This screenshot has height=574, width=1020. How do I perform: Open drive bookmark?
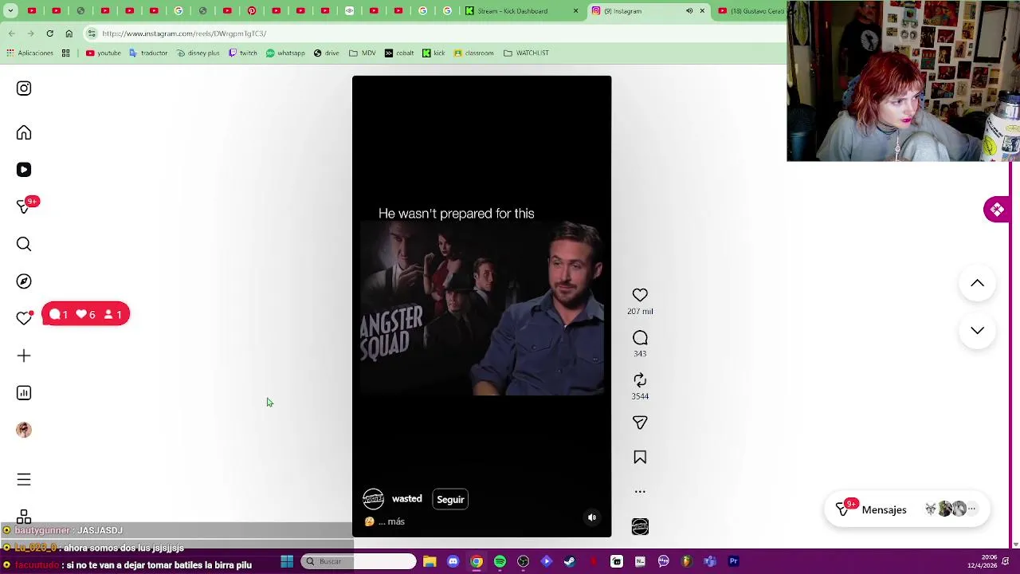coord(326,53)
